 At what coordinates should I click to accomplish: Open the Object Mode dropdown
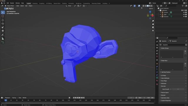[x=10, y=6]
